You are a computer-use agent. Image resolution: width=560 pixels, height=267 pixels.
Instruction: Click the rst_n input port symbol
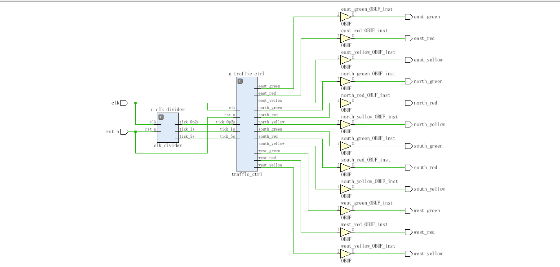[124, 132]
